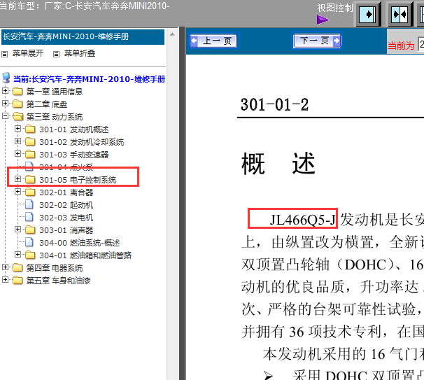Viewport: 424px width, 380px height.
Task: Expand 第四章 电器系统 node
Action: [5, 267]
